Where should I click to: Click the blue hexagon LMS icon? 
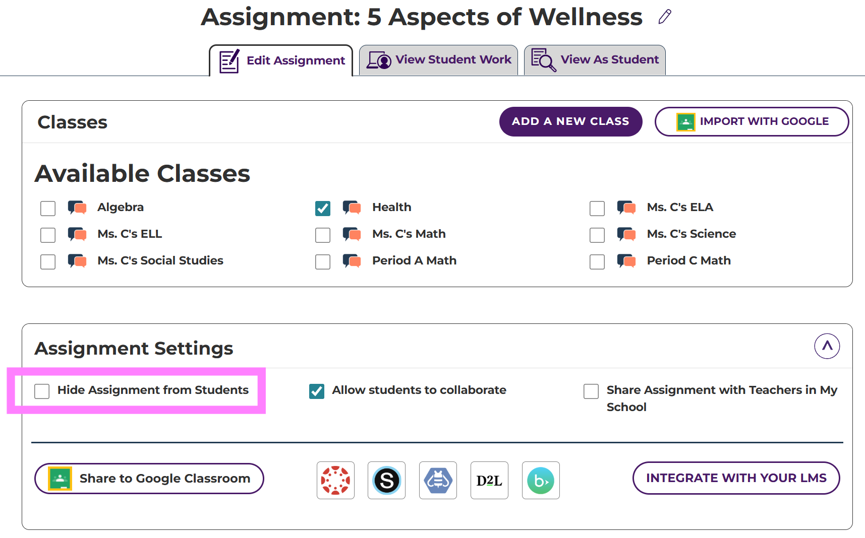pos(438,480)
